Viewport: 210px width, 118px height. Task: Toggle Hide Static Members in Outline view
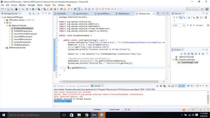tap(196, 54)
